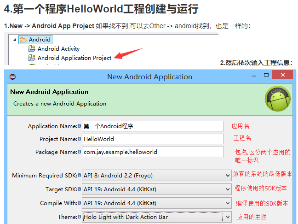Click the 'Application Name:' label
Viewport: 298px width, 224px height.
pos(52,126)
